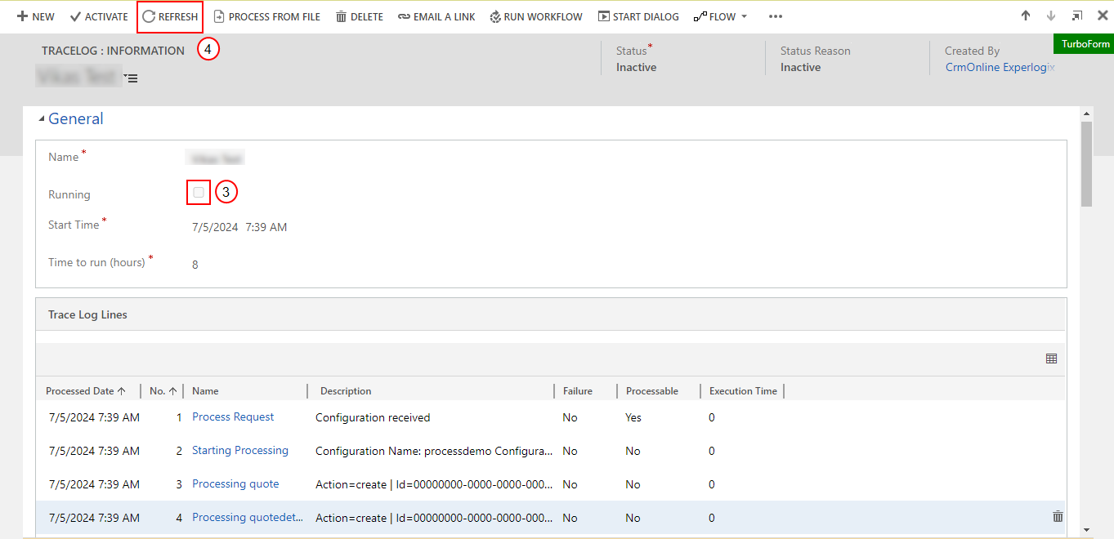The width and height of the screenshot is (1114, 539).
Task: Open the Starting Processing log line
Action: (240, 450)
